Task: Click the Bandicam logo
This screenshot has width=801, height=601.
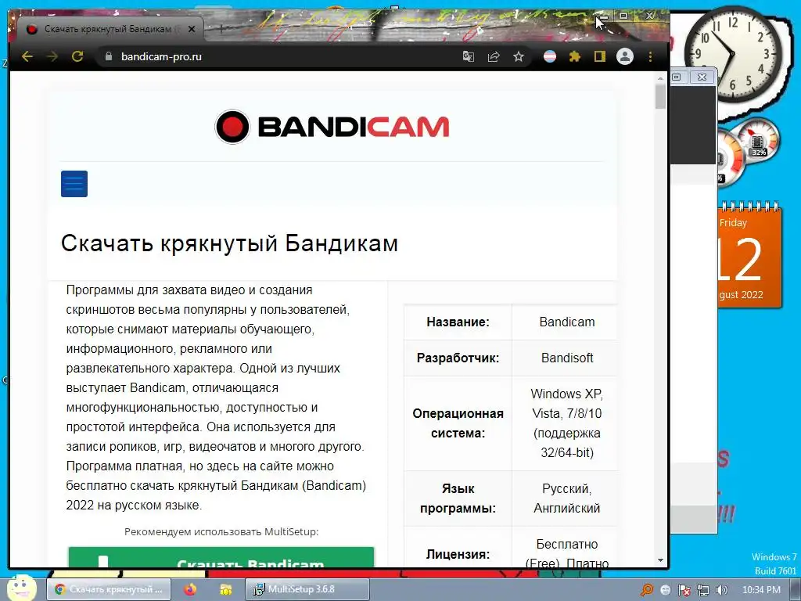Action: (332, 126)
